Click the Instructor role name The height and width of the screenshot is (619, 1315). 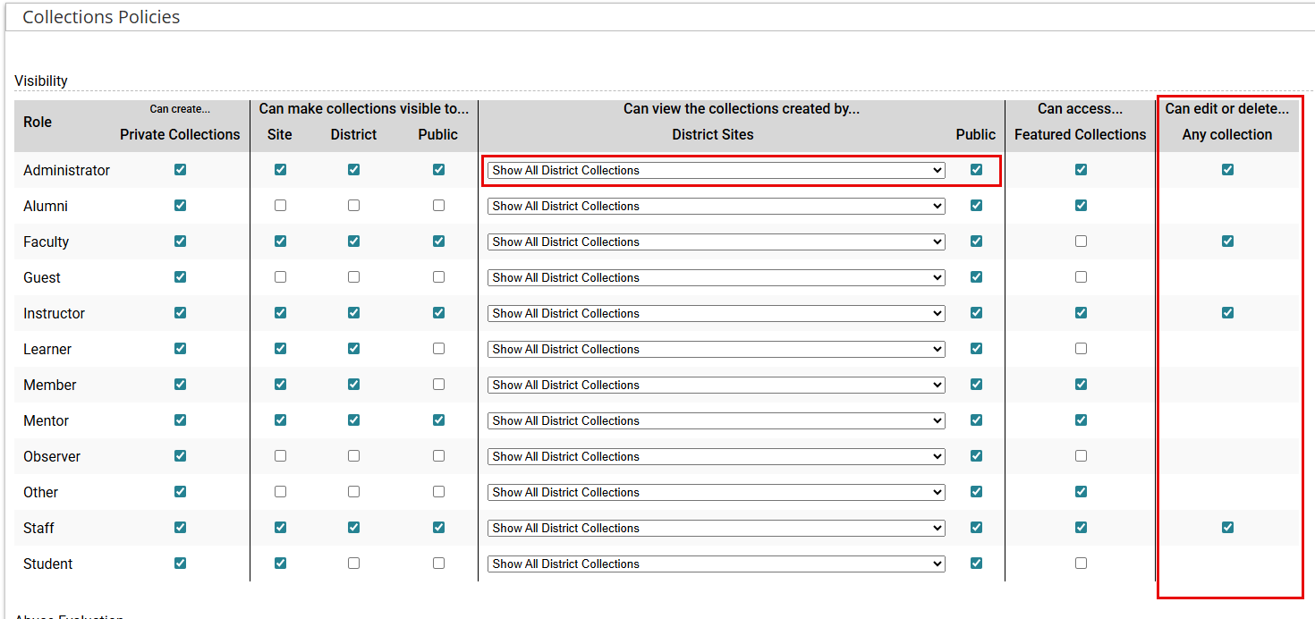pos(55,313)
